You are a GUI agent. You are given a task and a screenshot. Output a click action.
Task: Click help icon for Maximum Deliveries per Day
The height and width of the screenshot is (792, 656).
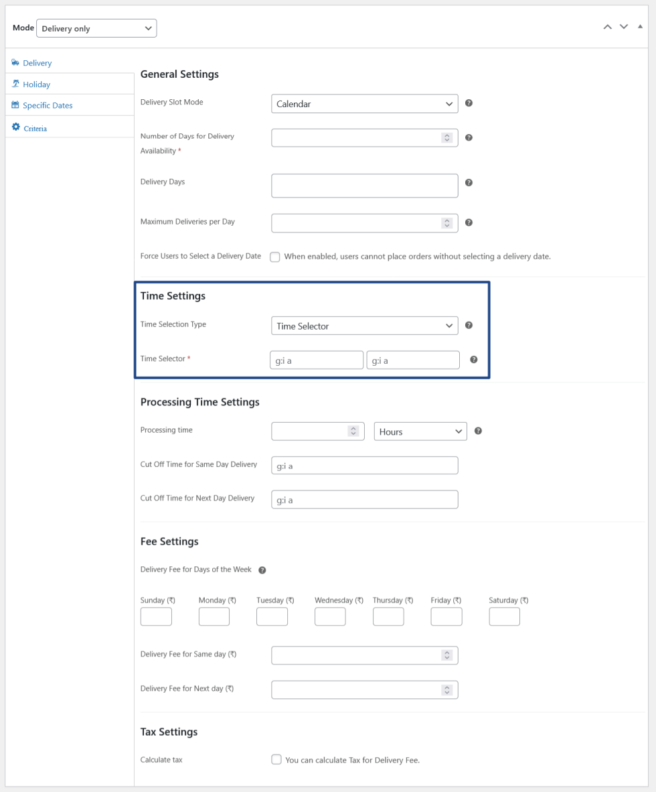pyautogui.click(x=469, y=222)
